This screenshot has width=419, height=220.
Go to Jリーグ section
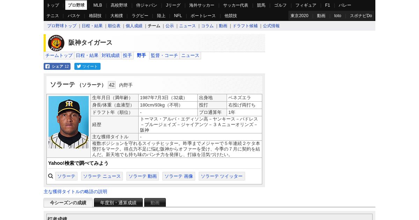173,5
